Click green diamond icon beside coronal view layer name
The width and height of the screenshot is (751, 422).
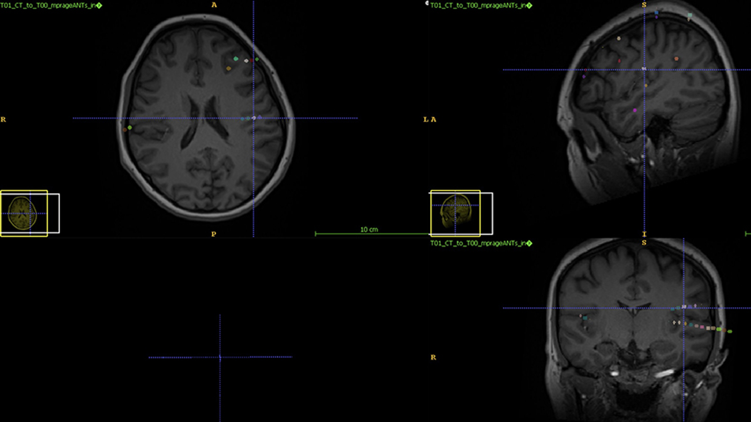(529, 243)
